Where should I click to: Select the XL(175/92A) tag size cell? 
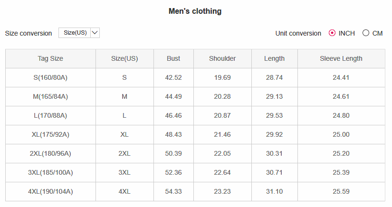pyautogui.click(x=50, y=134)
